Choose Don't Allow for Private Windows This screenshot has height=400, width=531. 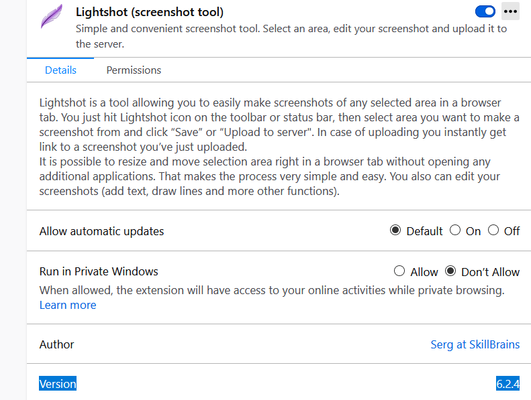pos(450,271)
